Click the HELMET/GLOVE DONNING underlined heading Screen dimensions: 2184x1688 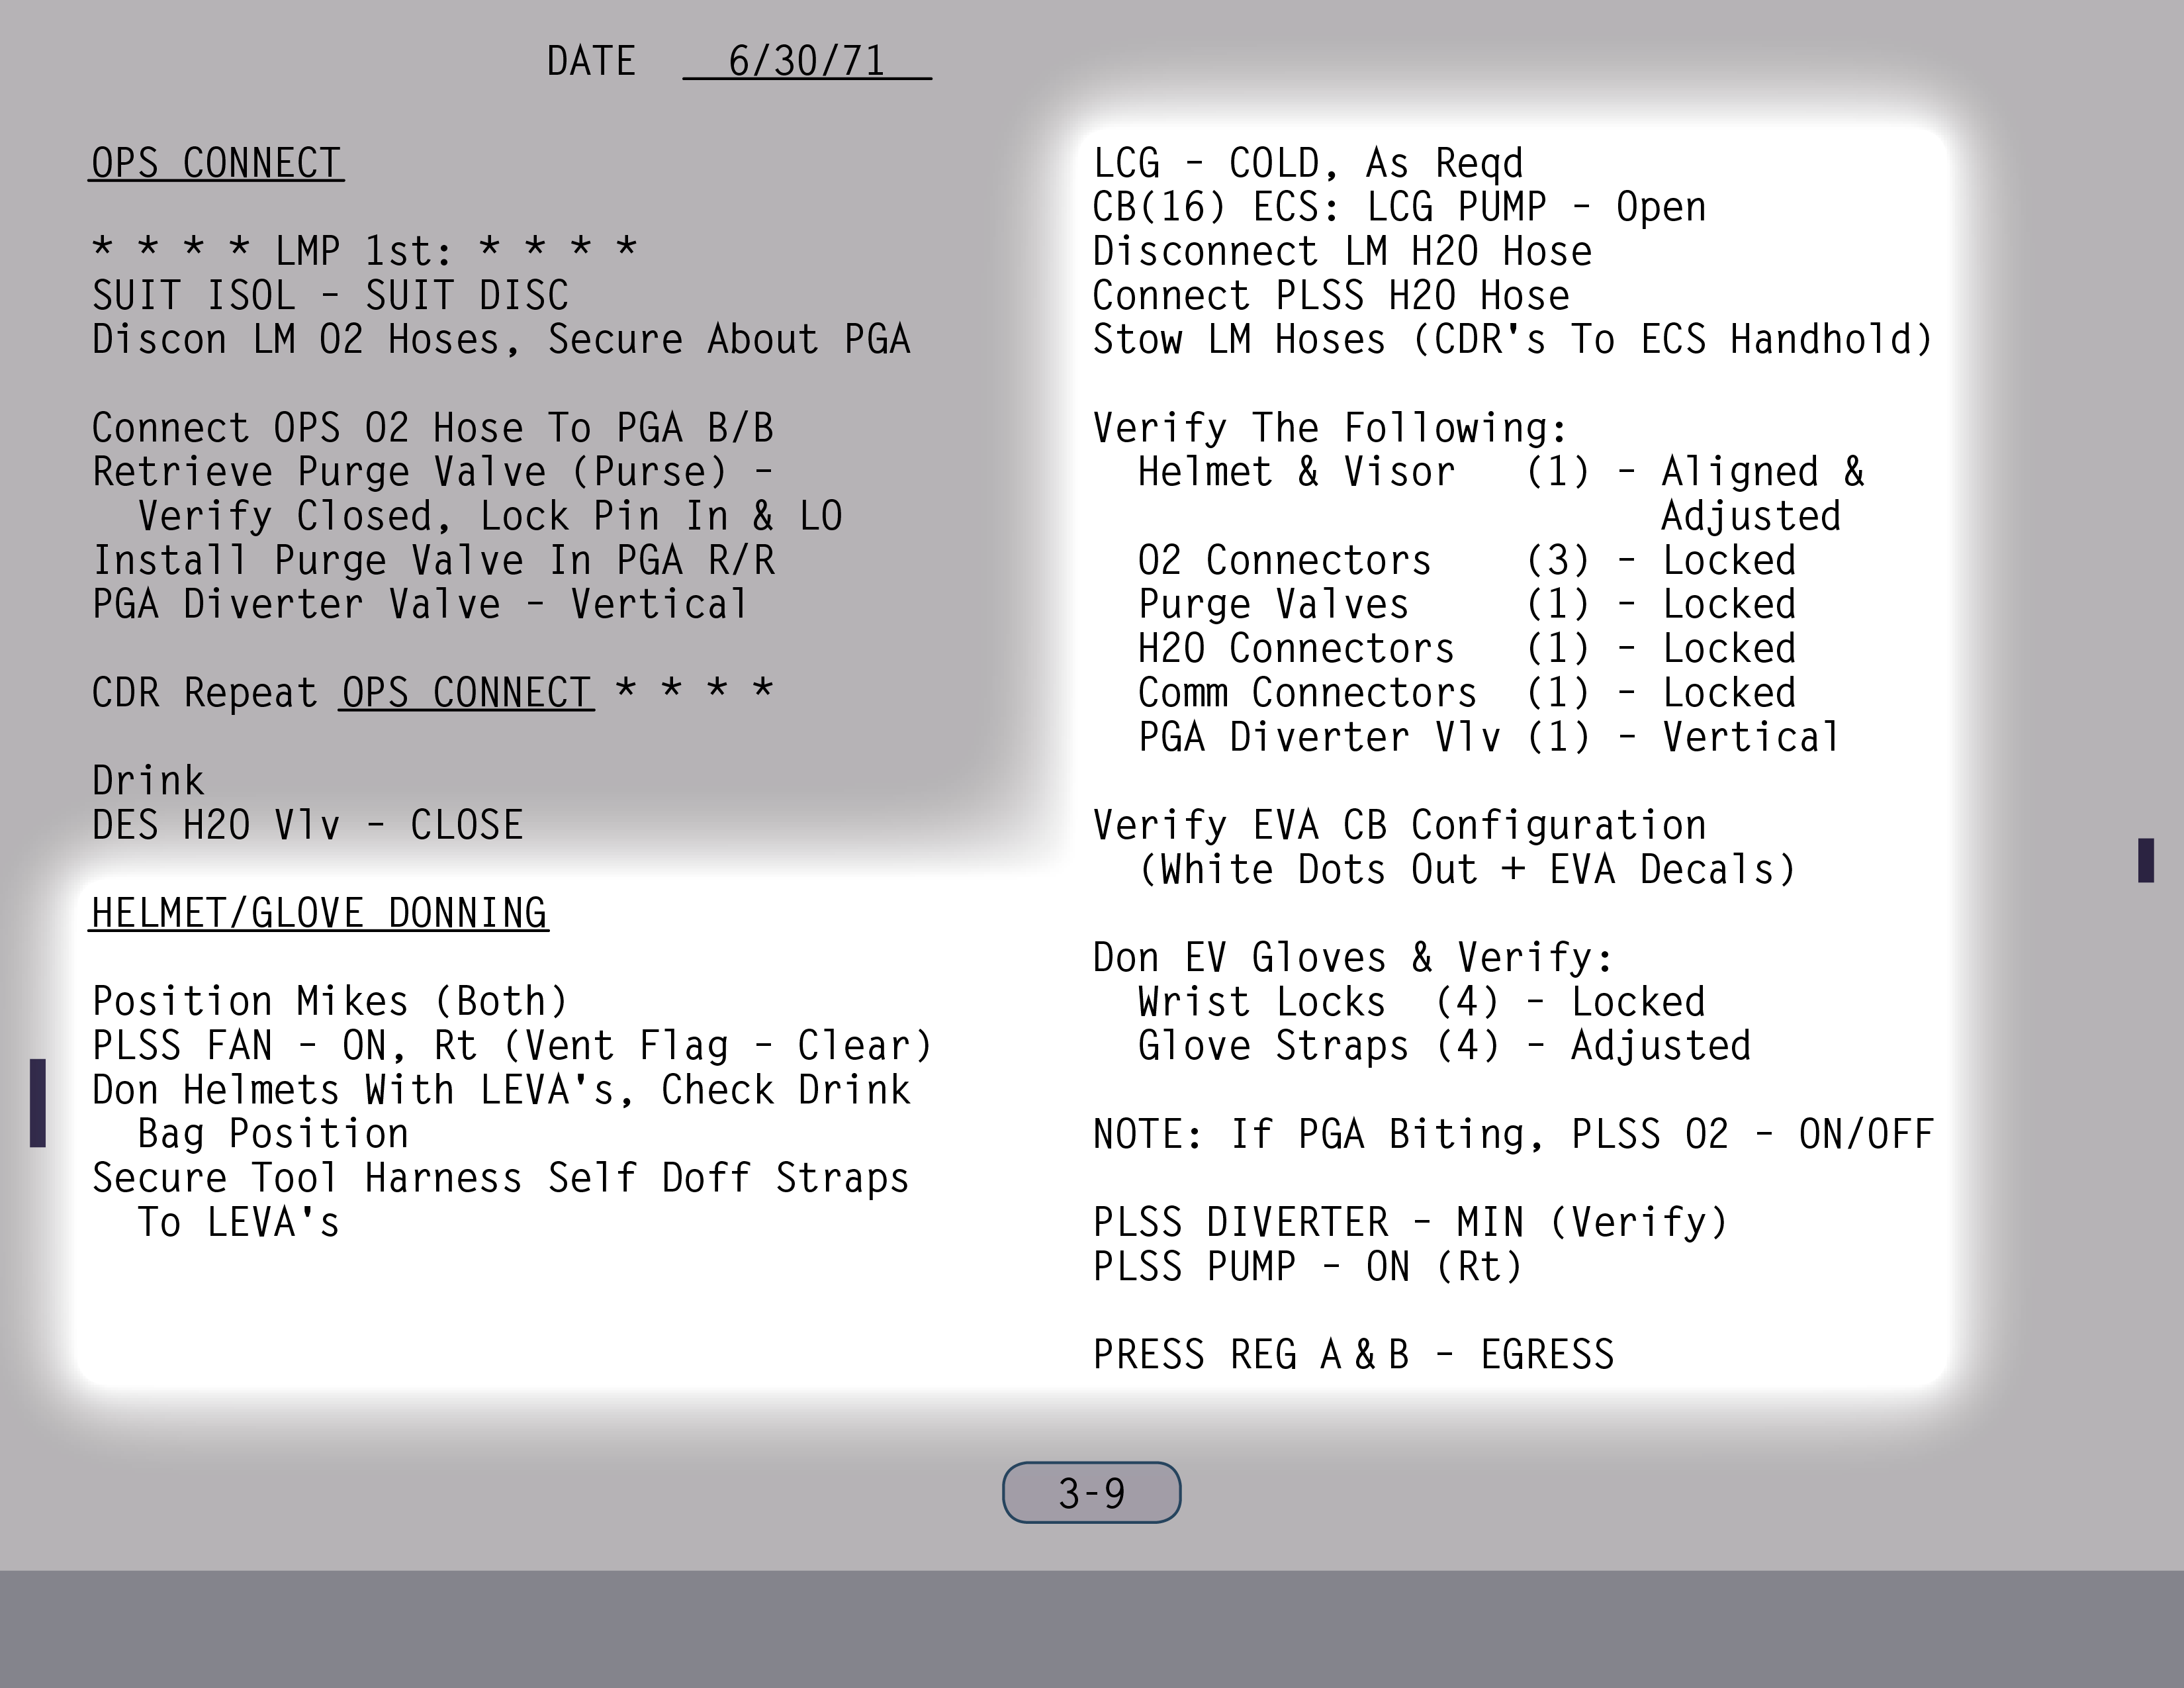coord(319,913)
